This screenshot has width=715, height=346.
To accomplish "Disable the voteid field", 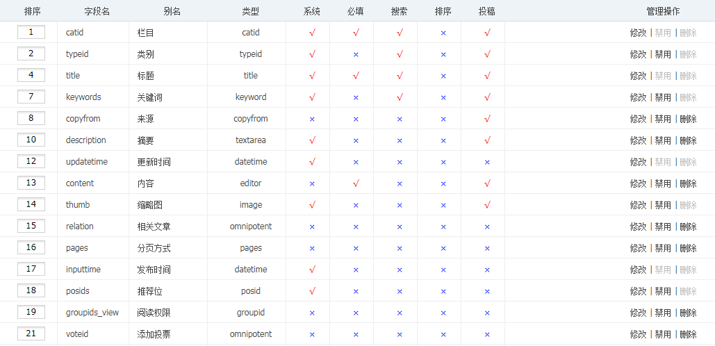I will [x=663, y=334].
